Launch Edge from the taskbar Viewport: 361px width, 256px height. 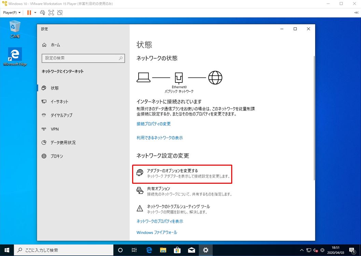(149, 250)
